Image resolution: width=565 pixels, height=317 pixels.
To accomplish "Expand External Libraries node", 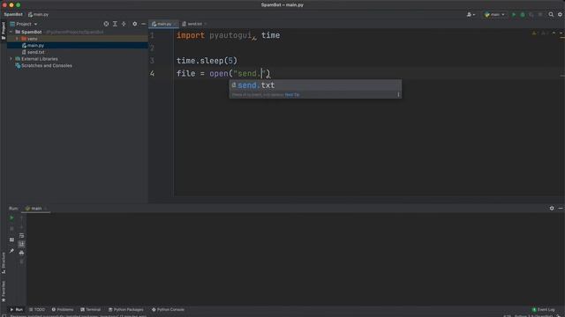I will point(11,59).
